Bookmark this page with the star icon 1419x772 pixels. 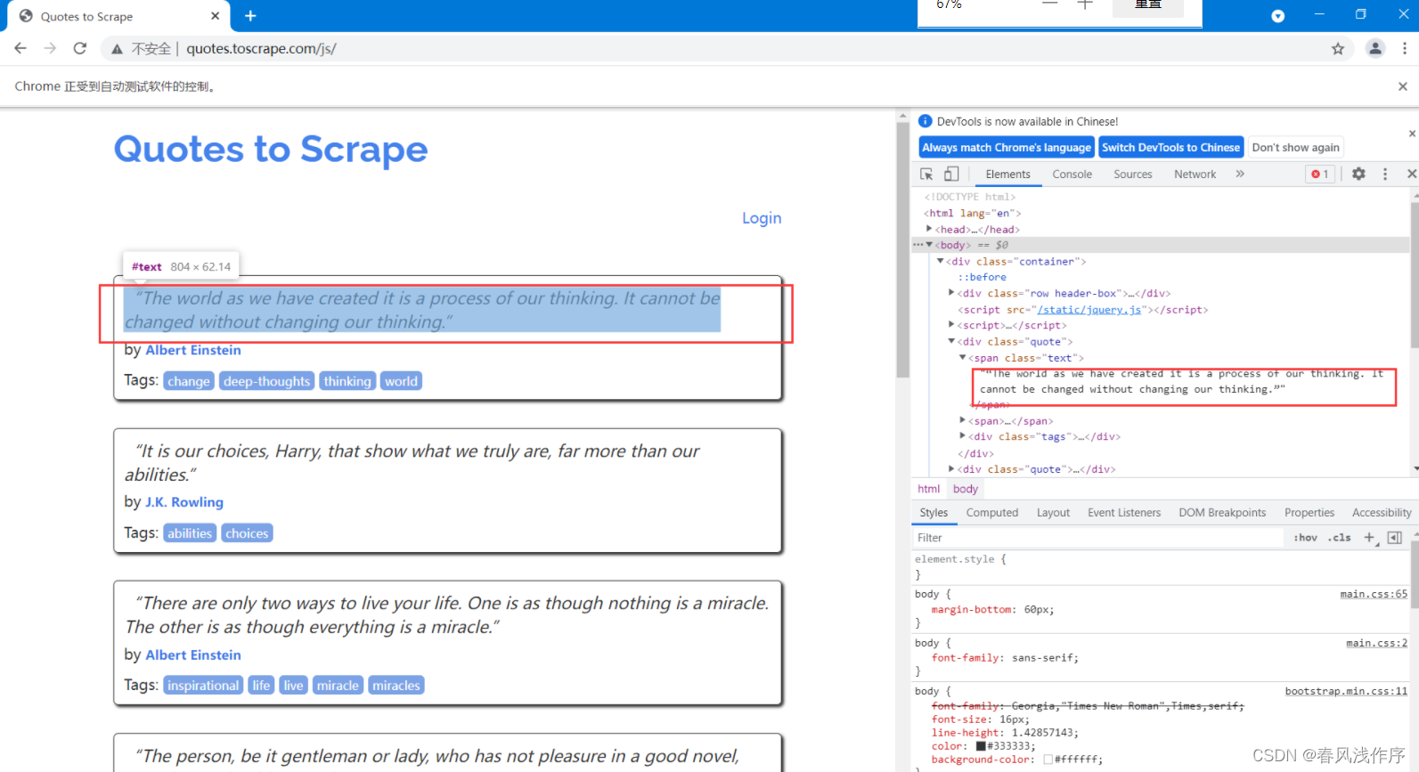pyautogui.click(x=1338, y=49)
